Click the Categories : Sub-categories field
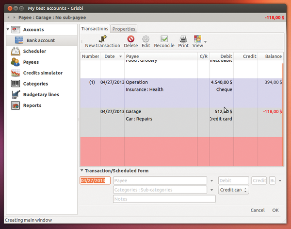This screenshot has height=229, width=291. pos(160,190)
